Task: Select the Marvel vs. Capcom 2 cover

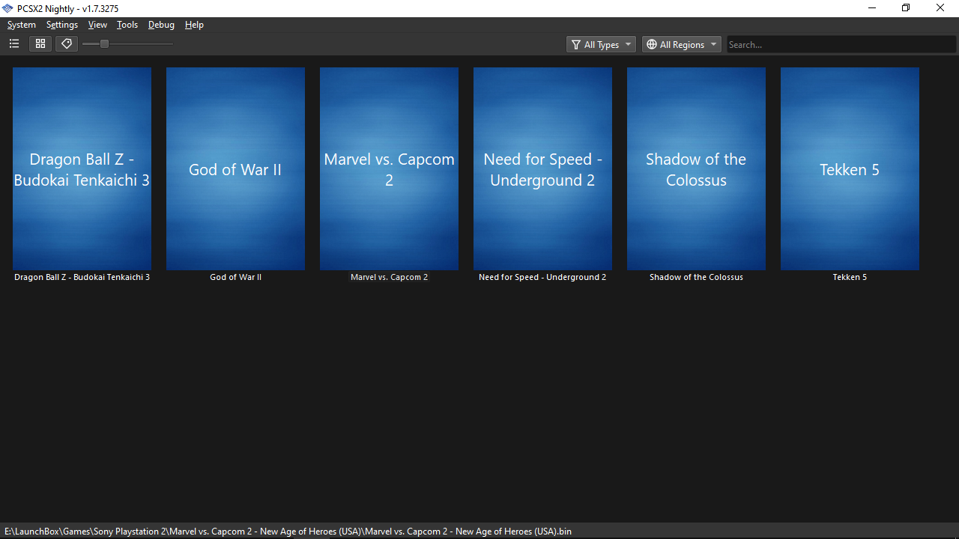Action: click(389, 168)
